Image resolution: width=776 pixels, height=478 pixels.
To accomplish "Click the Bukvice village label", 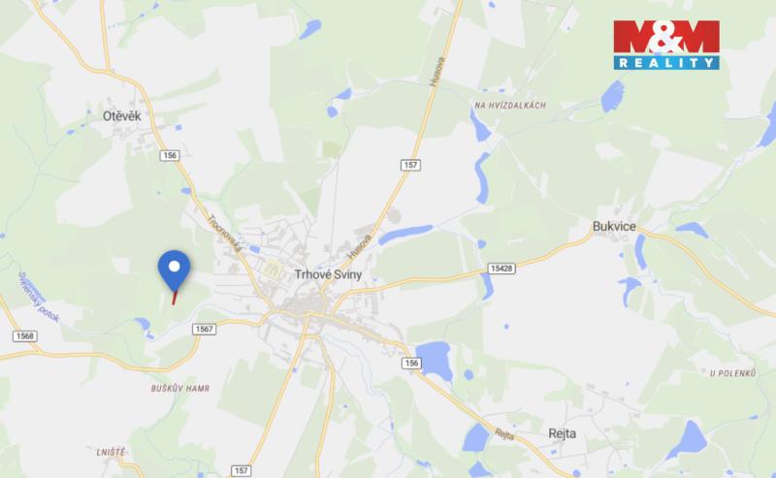I will tap(614, 227).
